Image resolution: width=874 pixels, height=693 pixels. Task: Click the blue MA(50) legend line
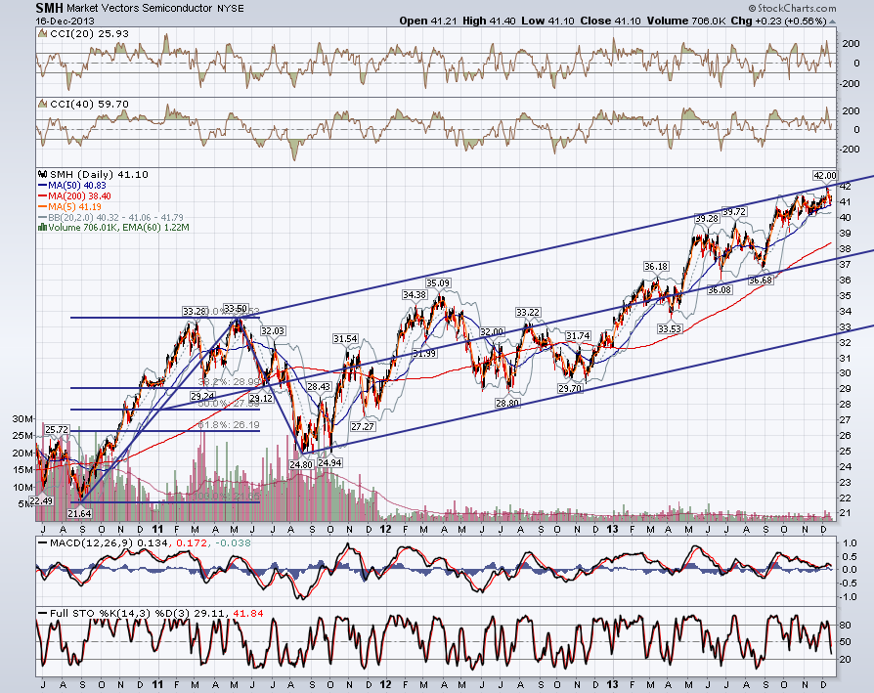click(42, 186)
